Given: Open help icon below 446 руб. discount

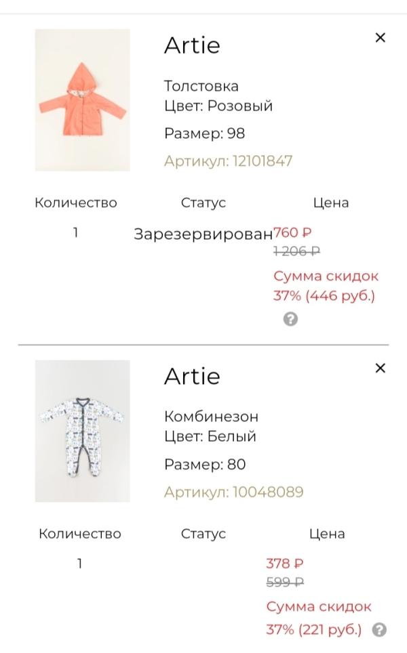Looking at the screenshot, I should coord(290,319).
